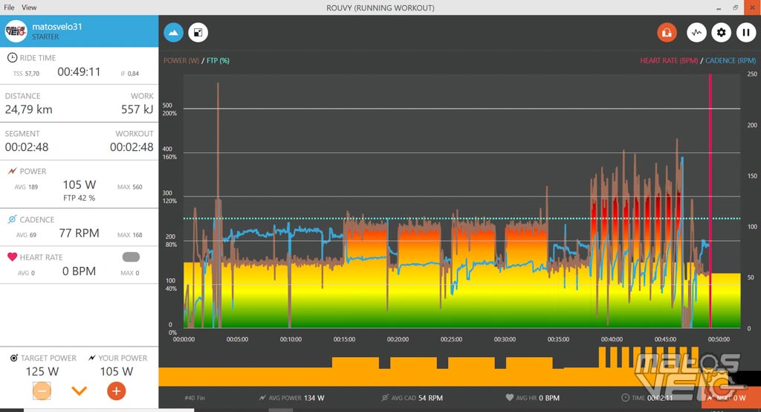761x412 pixels.
Task: Click the footer avg power lightning icon
Action: (262, 398)
